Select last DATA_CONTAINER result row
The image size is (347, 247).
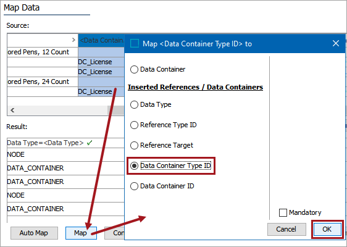(x=65, y=209)
